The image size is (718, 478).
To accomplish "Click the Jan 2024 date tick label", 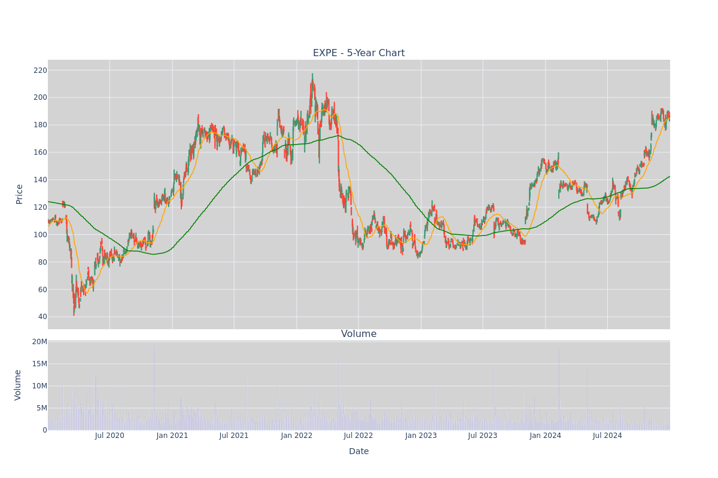I will pos(546,436).
